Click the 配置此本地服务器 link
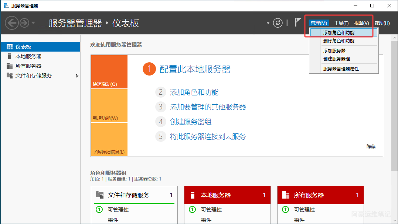Screen dimensions: 398x224 click(x=195, y=69)
